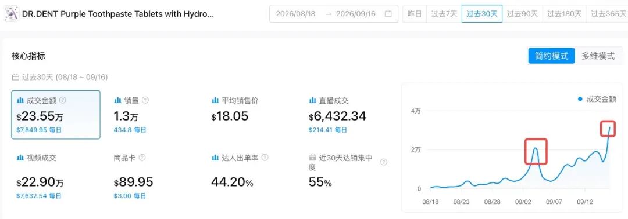Click the help icon next to 近30天达销集中度
The image size is (628, 219).
(384, 162)
